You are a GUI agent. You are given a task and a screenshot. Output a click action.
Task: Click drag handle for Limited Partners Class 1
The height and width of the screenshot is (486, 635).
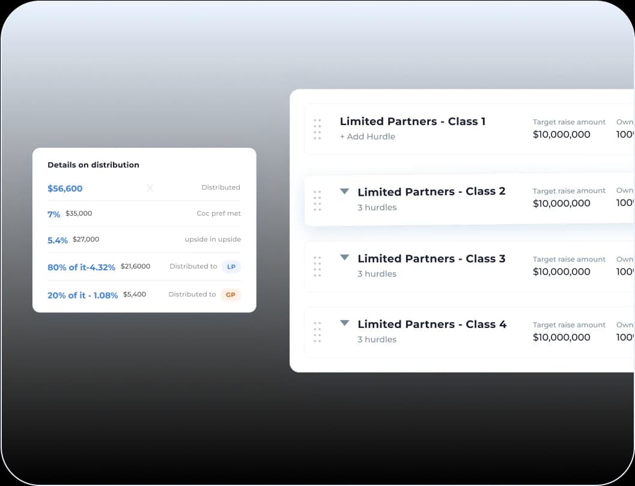(317, 129)
